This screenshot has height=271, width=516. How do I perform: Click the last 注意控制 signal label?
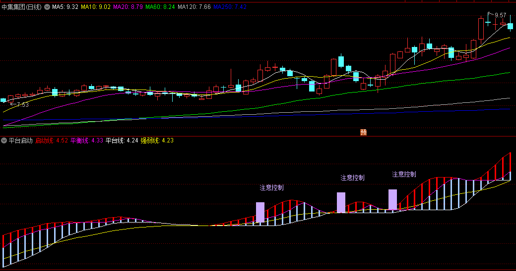404,174
